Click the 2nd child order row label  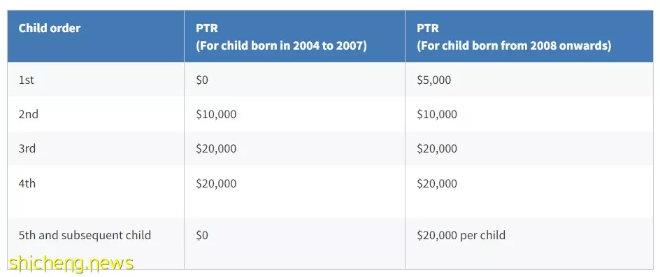tap(28, 114)
